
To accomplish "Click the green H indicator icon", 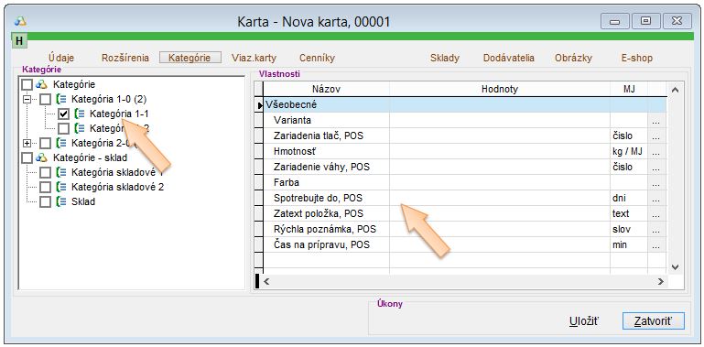I will point(19,40).
